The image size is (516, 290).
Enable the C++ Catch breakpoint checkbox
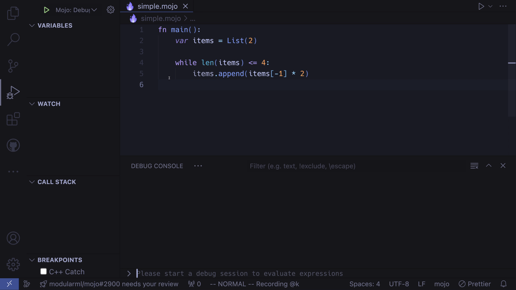click(x=44, y=271)
